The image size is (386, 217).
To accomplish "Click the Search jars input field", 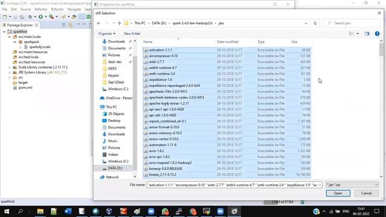I will (x=352, y=23).
